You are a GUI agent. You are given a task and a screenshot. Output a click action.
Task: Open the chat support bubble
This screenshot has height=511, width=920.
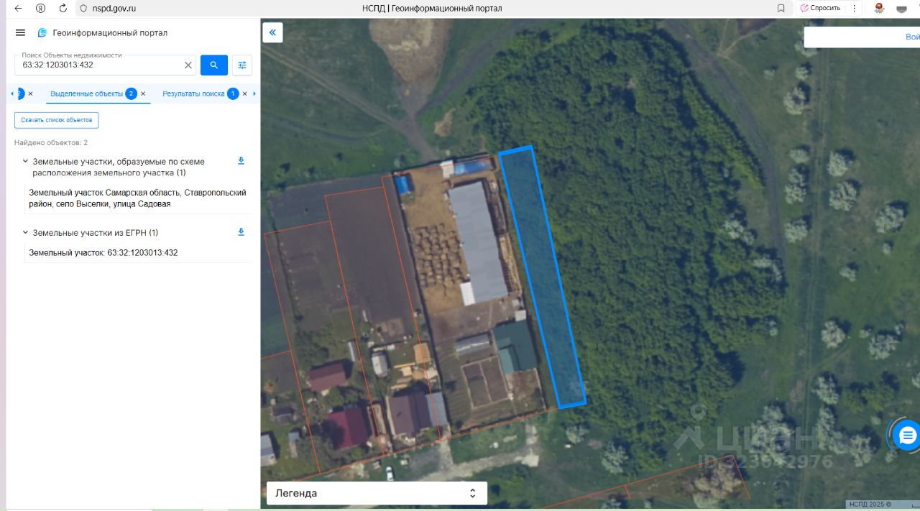click(x=907, y=435)
